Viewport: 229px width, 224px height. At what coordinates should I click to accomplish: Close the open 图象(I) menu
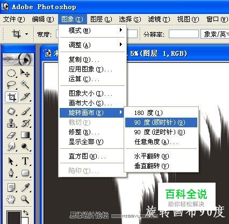pyautogui.click(x=72, y=19)
